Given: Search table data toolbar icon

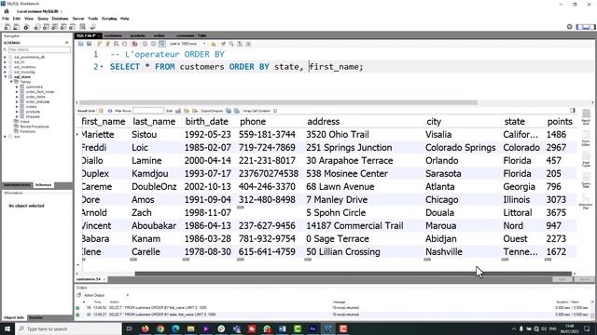Looking at the screenshot, I should (x=83, y=27).
